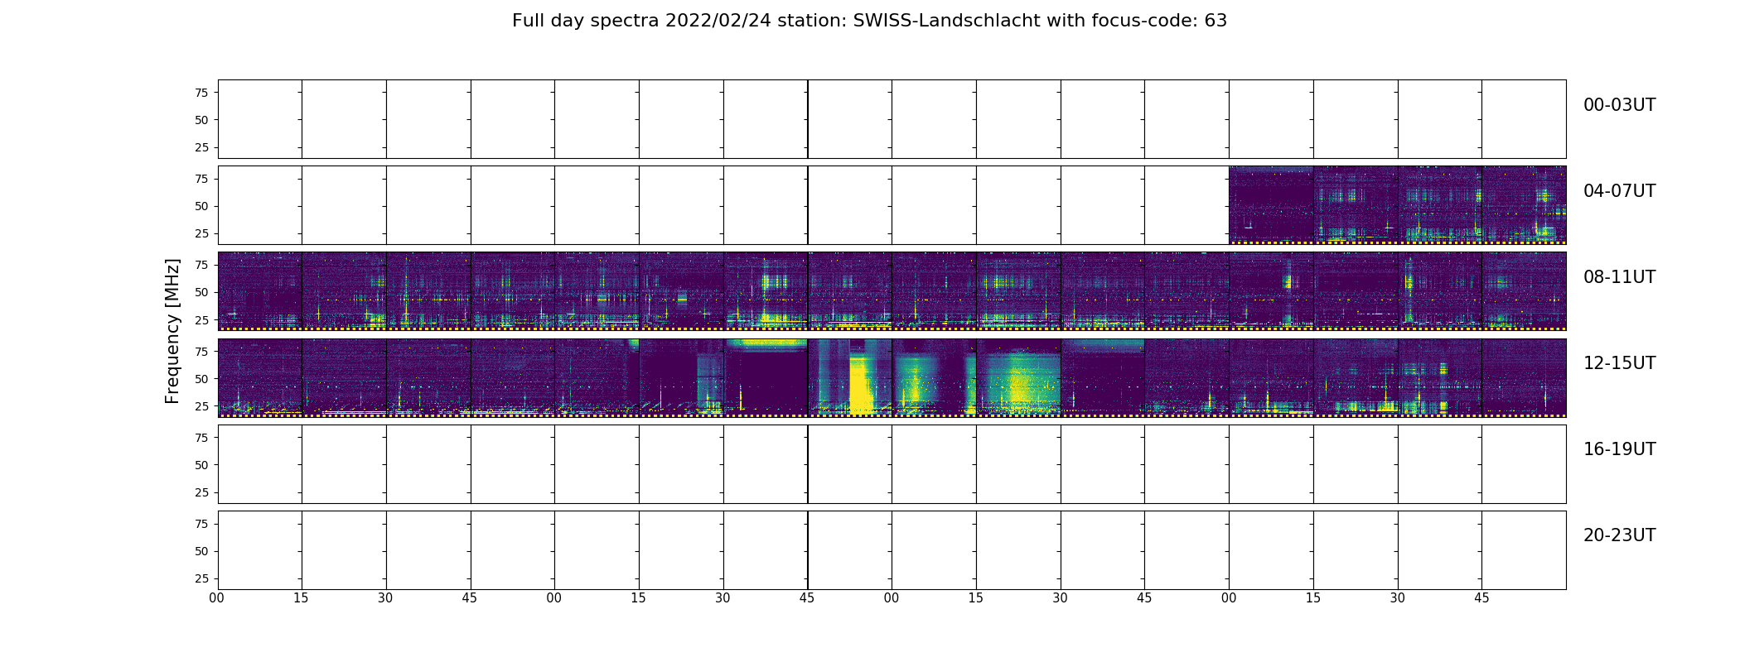Image resolution: width=1740 pixels, height=662 pixels.
Task: Click the first spectrum panel of the 12-15UT row
Action: 260,377
